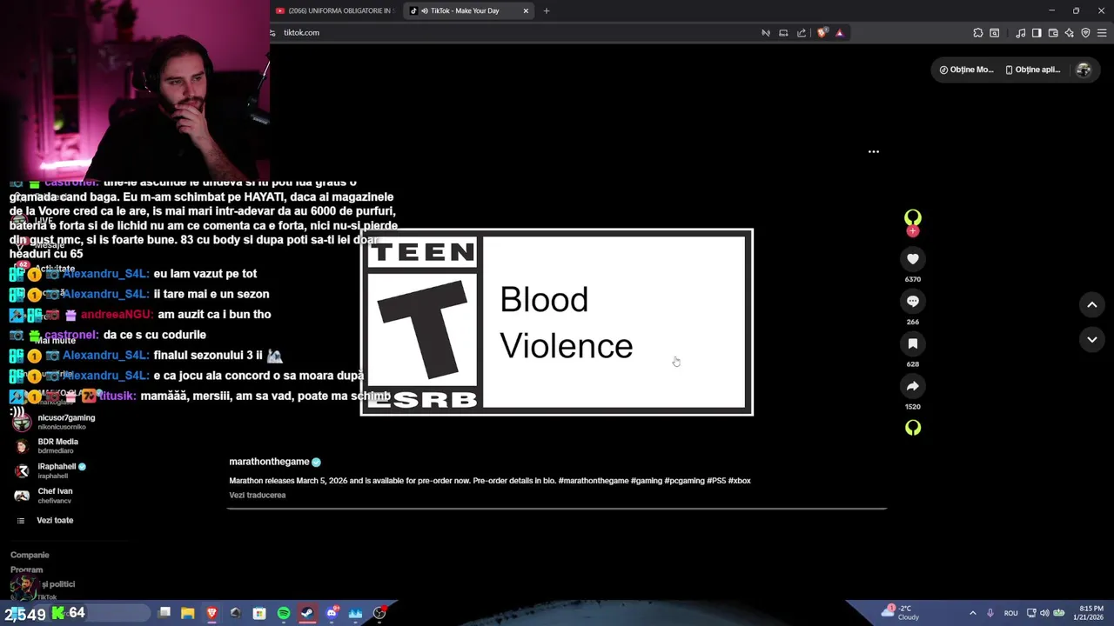Open the Leo AI sparkle icon
This screenshot has height=626, width=1114.
point(1070,32)
